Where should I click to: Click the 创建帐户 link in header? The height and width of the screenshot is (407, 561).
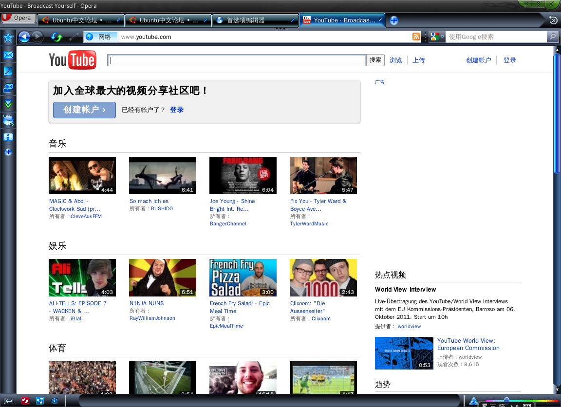pos(478,60)
